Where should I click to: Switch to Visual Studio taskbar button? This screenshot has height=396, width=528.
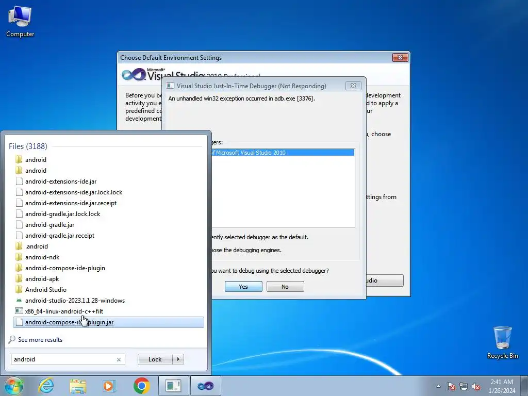[206, 386]
